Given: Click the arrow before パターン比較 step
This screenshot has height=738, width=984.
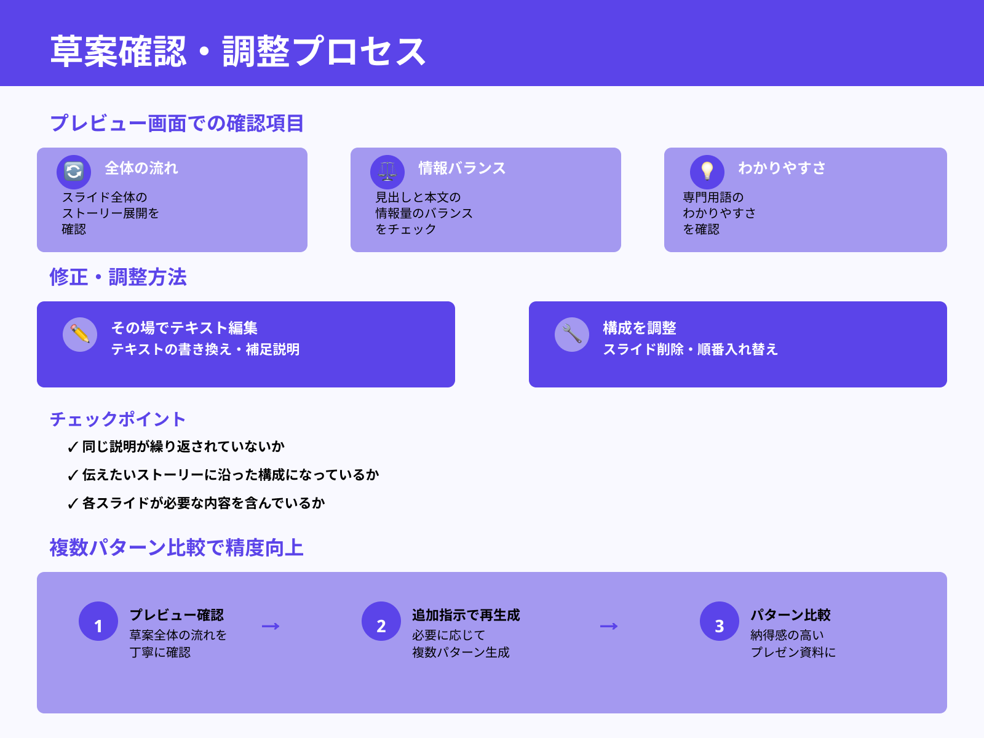Looking at the screenshot, I should pyautogui.click(x=609, y=625).
